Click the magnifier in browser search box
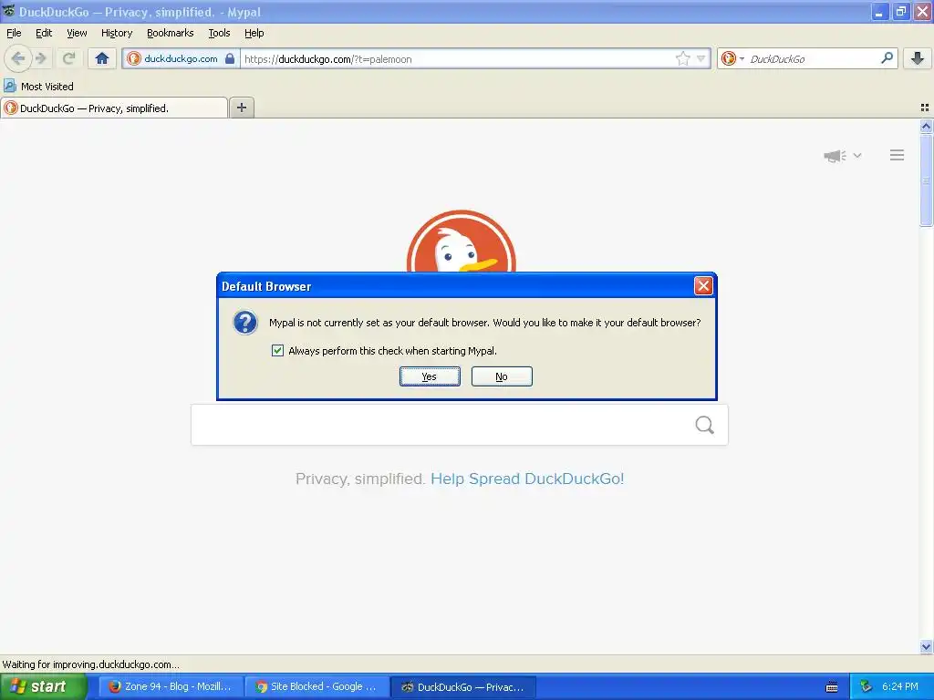934x700 pixels. pos(887,57)
